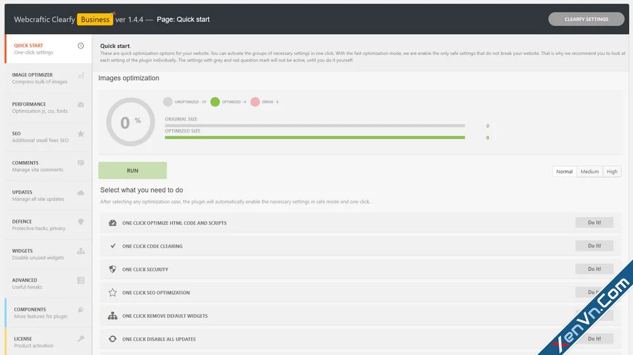Viewport: 633px width, 355px height.
Task: Click the SEO star icon in sidebar
Action: (x=81, y=134)
